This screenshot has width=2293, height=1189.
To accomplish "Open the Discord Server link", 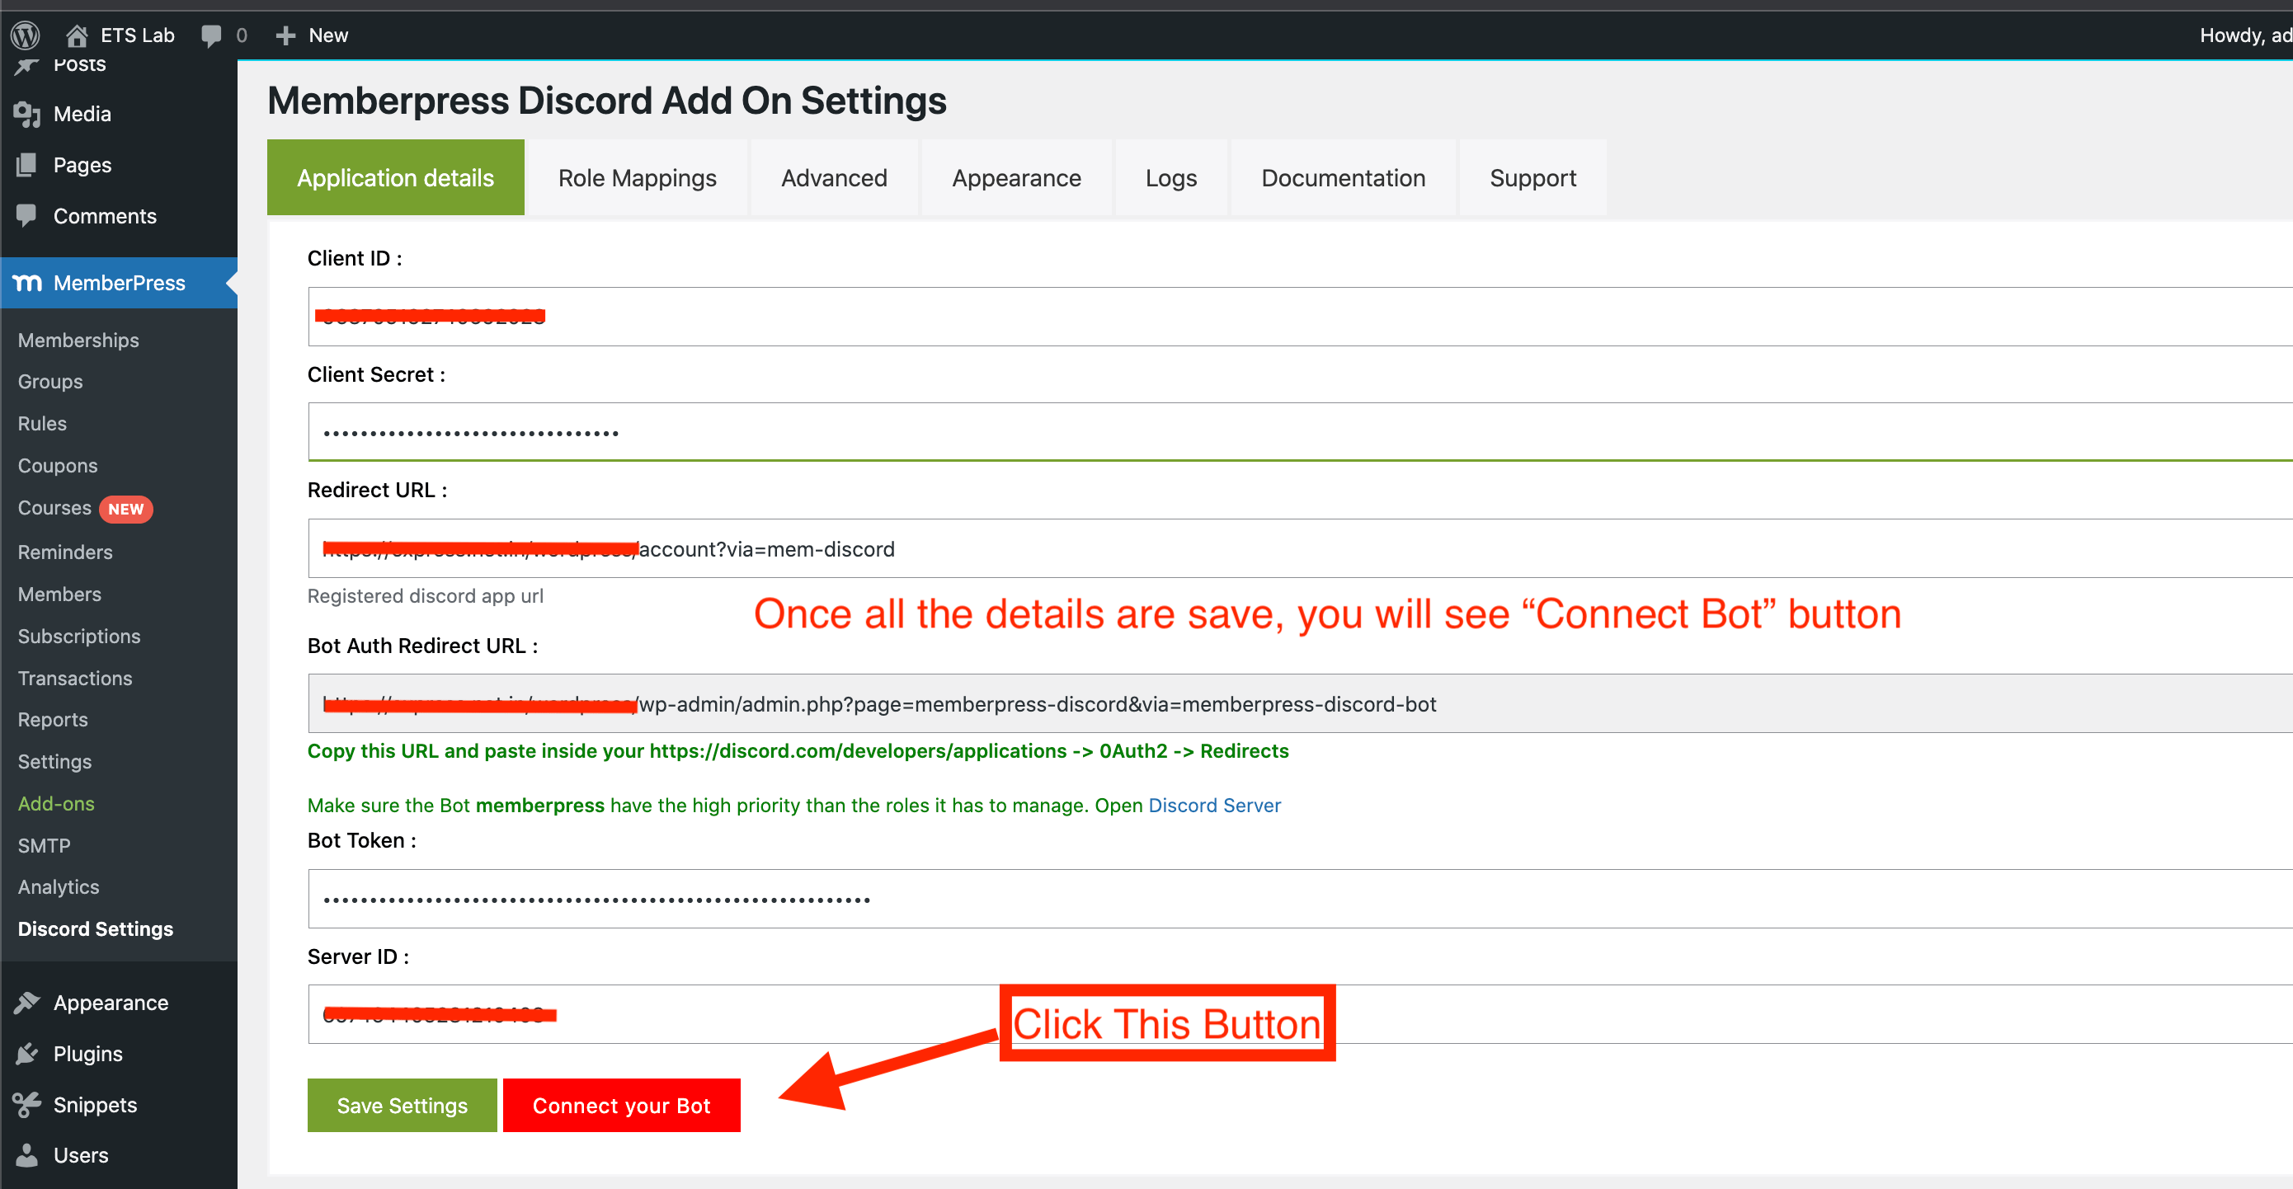I will click(1214, 806).
